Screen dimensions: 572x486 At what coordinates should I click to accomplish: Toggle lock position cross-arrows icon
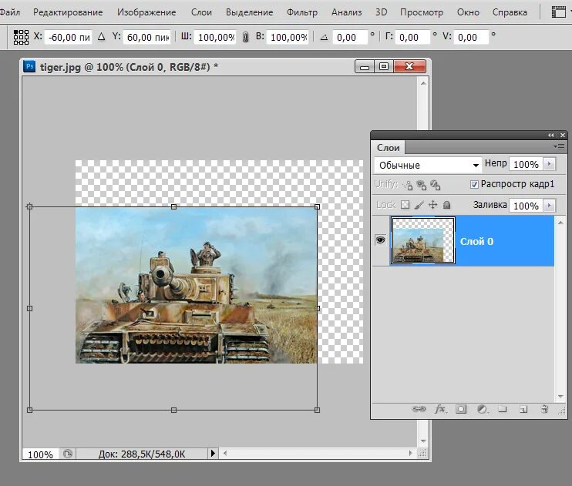432,205
